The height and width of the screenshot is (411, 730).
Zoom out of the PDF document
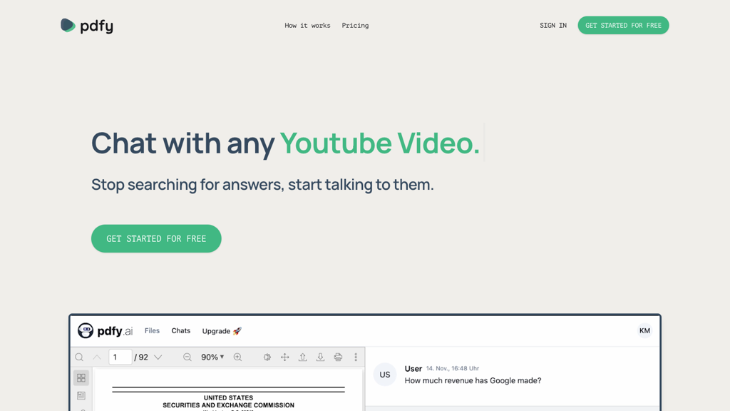coord(187,357)
